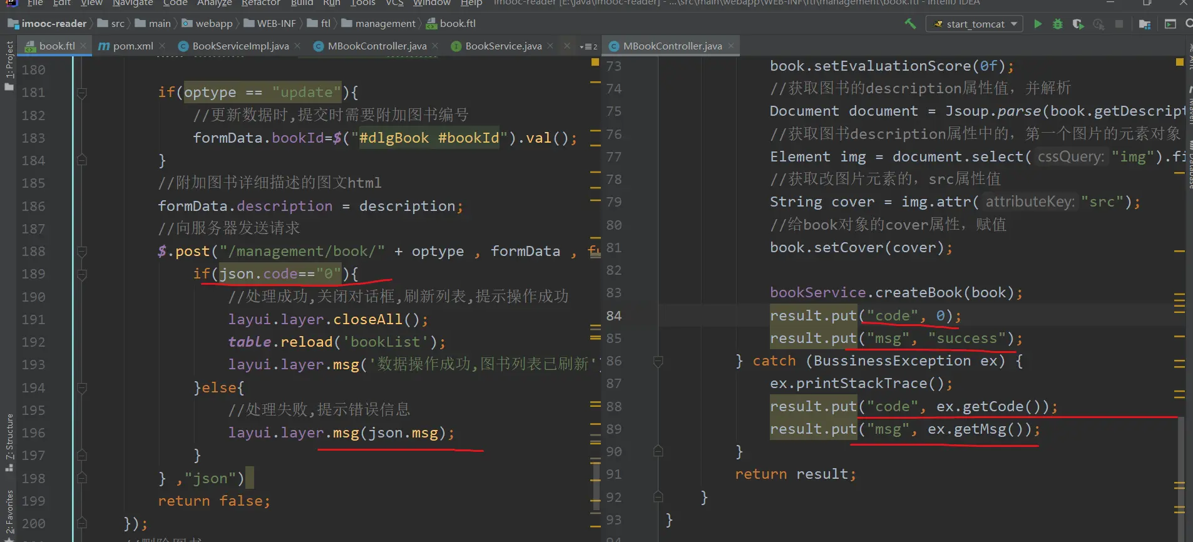This screenshot has height=542, width=1193.
Task: Open the start_tomcat run configuration dropdown
Action: (x=975, y=24)
